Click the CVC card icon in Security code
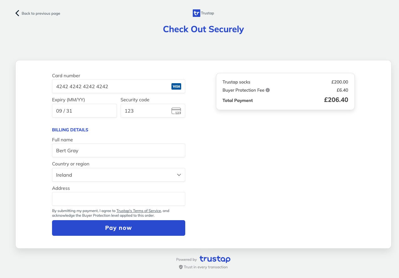Image resolution: width=399 pixels, height=278 pixels. [176, 111]
